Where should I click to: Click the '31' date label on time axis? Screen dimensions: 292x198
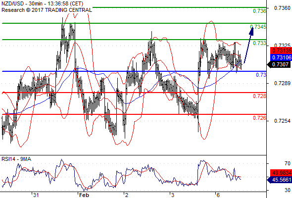[x=36, y=195]
